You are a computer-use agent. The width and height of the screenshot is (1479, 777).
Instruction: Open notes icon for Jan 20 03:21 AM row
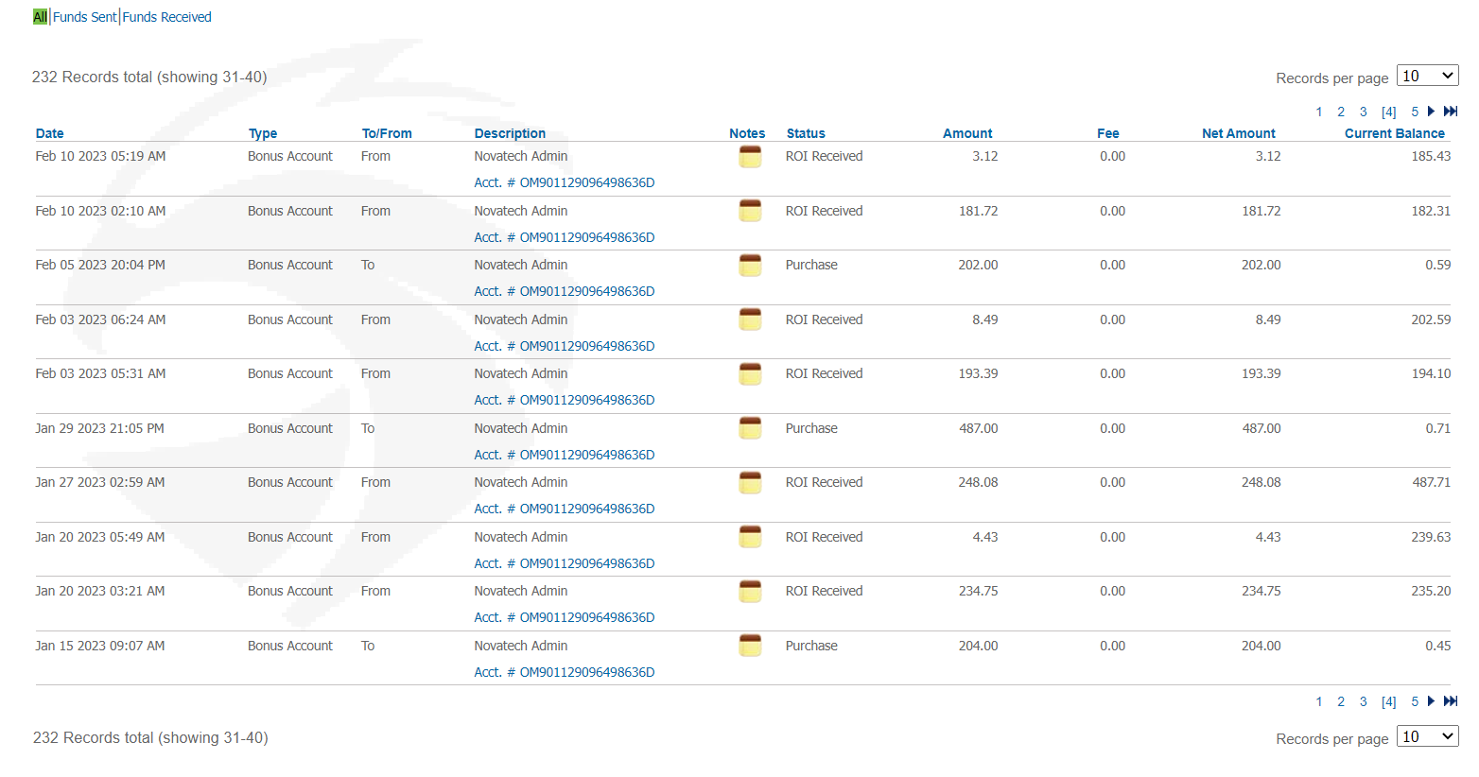750,592
